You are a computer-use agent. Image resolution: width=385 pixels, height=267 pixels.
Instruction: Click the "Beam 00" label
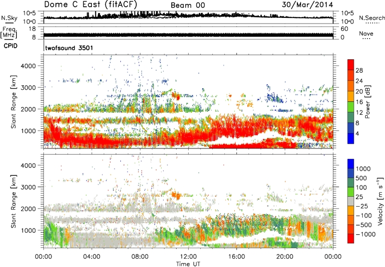[x=188, y=5]
